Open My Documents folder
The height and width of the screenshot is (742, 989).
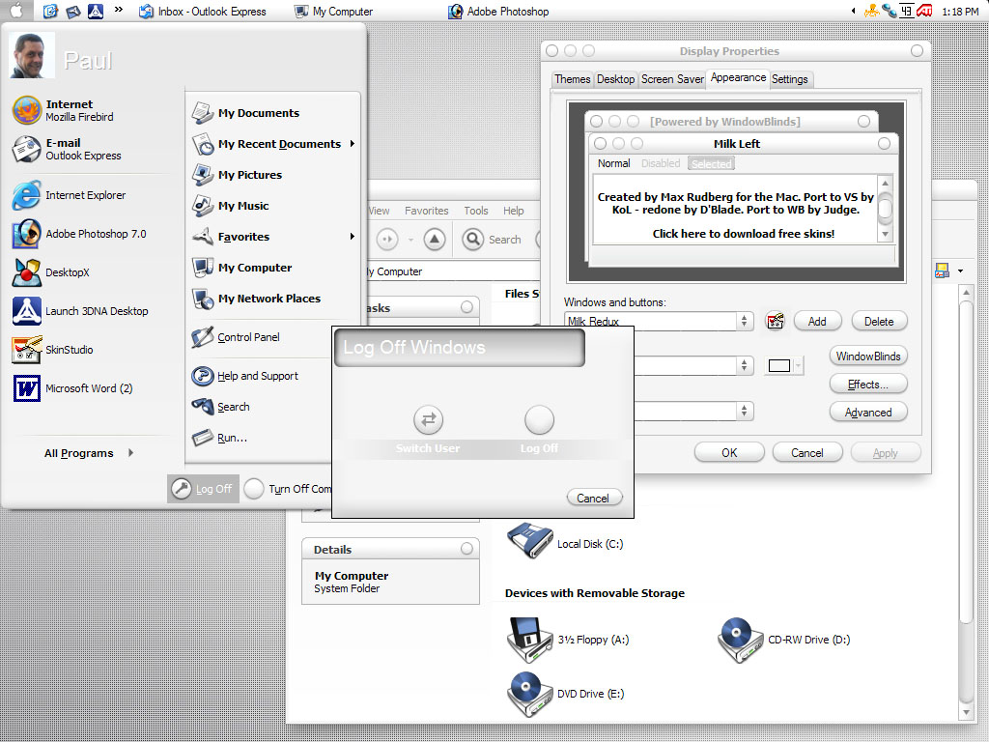(x=246, y=113)
